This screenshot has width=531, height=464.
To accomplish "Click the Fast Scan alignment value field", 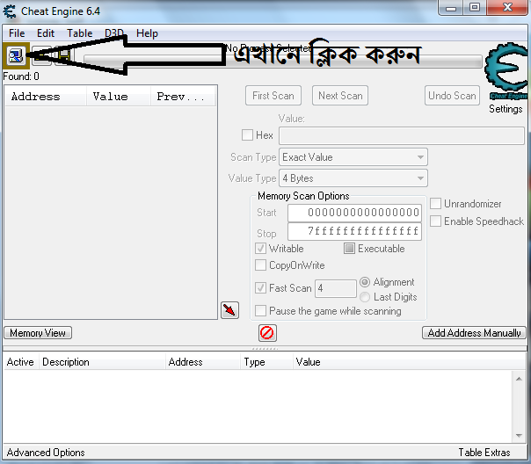I will click(336, 288).
